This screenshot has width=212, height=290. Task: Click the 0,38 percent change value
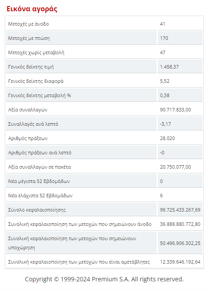tap(165, 95)
